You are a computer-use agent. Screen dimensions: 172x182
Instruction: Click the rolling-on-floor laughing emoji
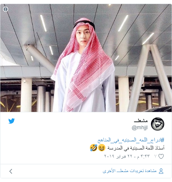pyautogui.click(x=94, y=148)
